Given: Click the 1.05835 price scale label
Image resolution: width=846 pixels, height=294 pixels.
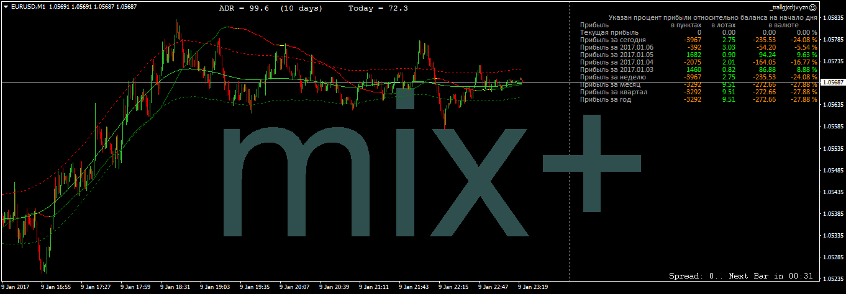Looking at the screenshot, I should point(832,18).
